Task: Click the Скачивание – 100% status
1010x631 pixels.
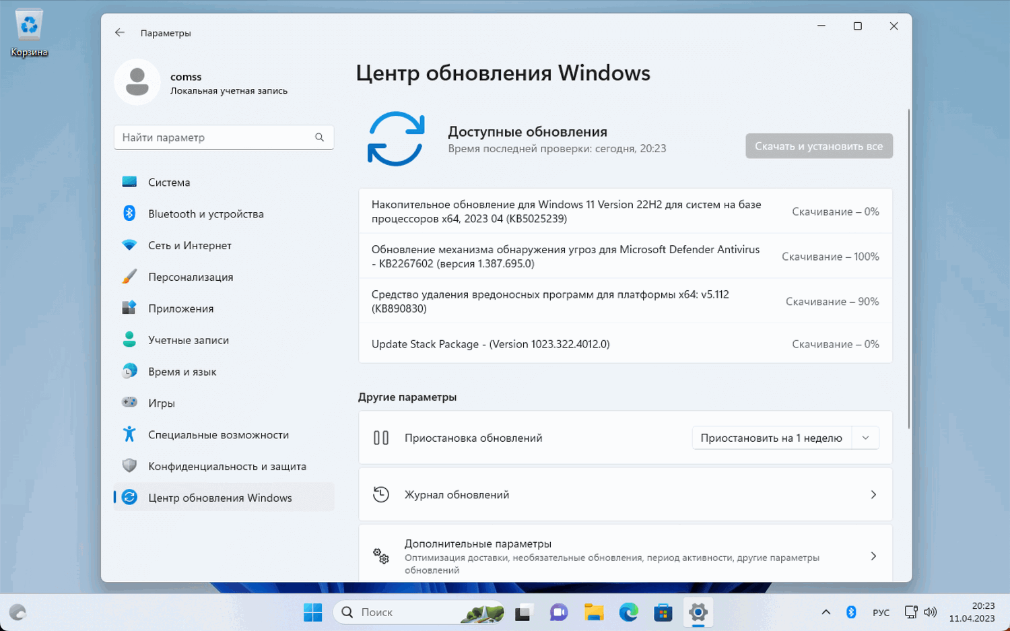Action: point(830,257)
